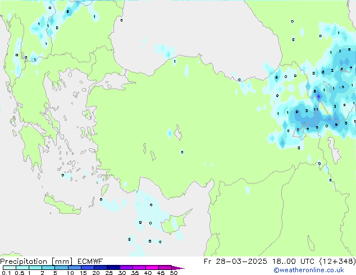
Task: Click the legend label '50'
Action: tap(174, 273)
